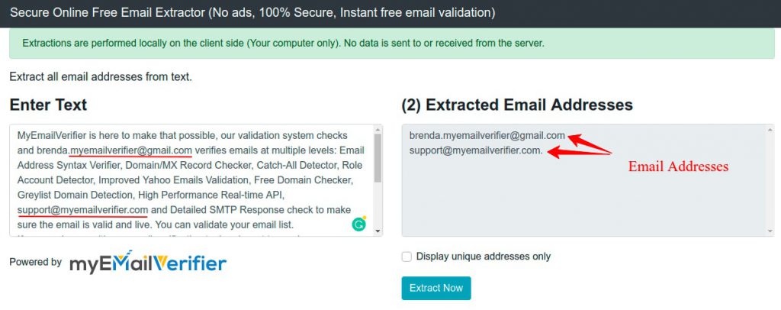The height and width of the screenshot is (310, 781).
Task: Click inside the Enter Text input area
Action: point(191,180)
